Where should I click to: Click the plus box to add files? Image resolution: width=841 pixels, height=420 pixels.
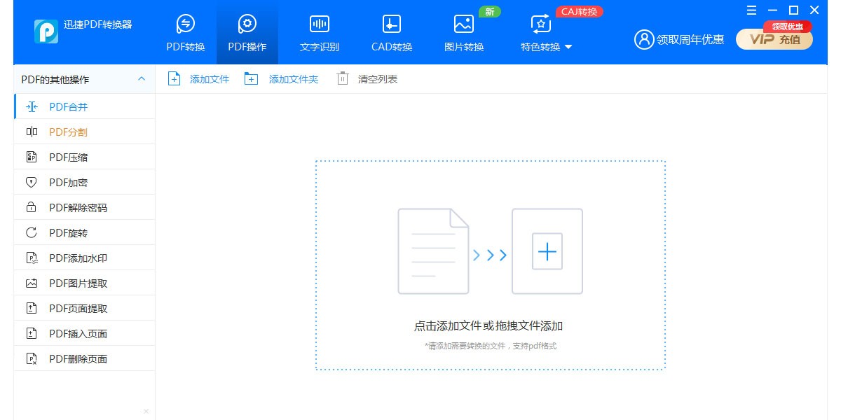click(547, 251)
